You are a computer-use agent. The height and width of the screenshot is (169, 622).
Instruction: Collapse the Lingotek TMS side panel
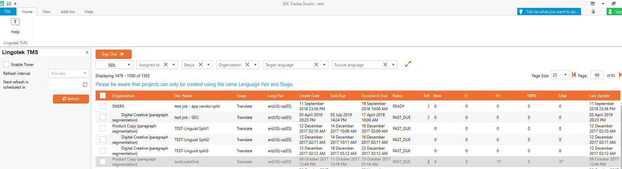[x=87, y=52]
